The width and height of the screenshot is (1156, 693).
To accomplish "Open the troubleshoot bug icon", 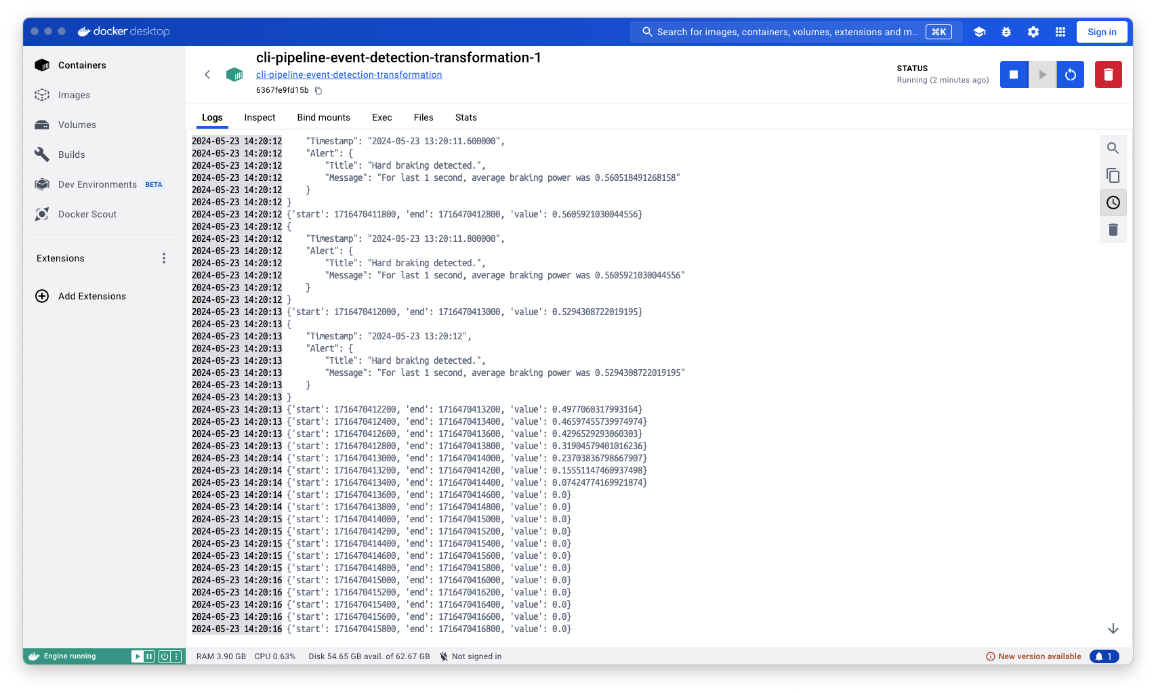I will coord(1006,32).
